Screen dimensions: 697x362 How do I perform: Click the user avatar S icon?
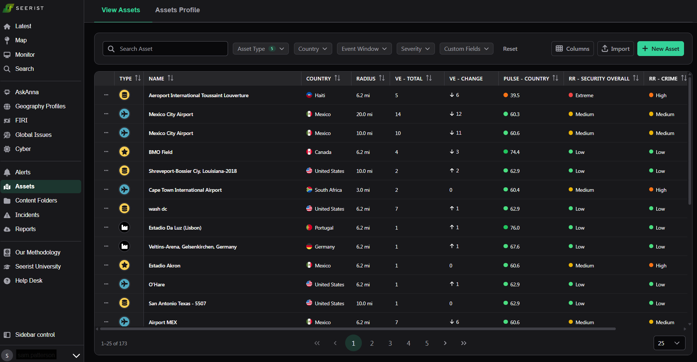click(7, 355)
